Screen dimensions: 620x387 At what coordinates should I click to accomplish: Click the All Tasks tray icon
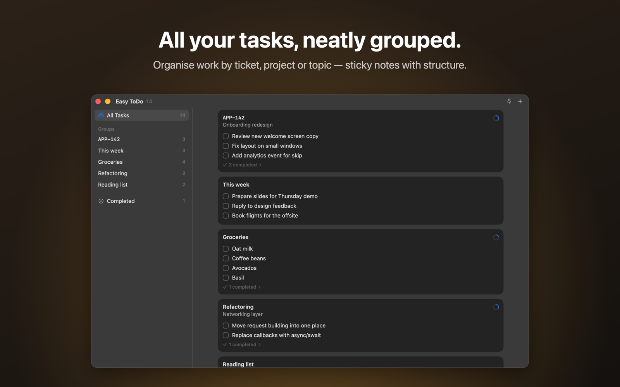click(x=101, y=115)
